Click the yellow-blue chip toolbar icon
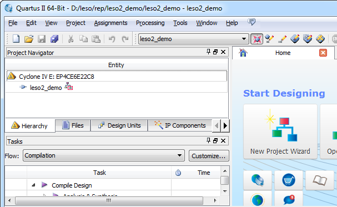 point(320,39)
